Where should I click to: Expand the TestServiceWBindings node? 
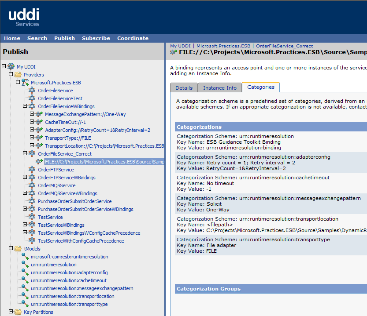click(25, 225)
